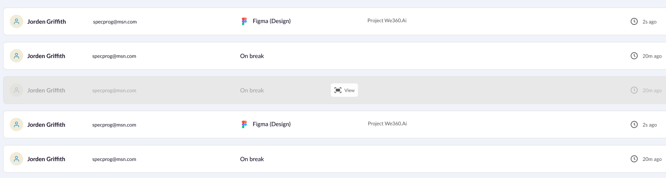
Task: Click the clock icon in the top row
Action: (x=634, y=21)
